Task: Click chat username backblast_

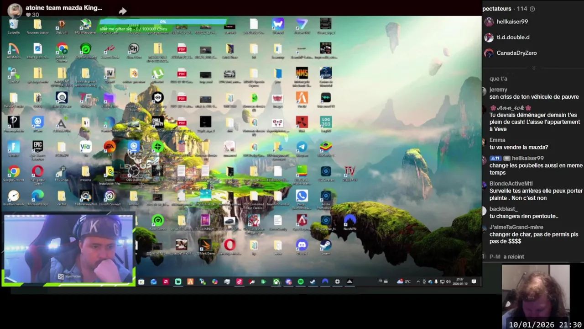Action: click(503, 209)
